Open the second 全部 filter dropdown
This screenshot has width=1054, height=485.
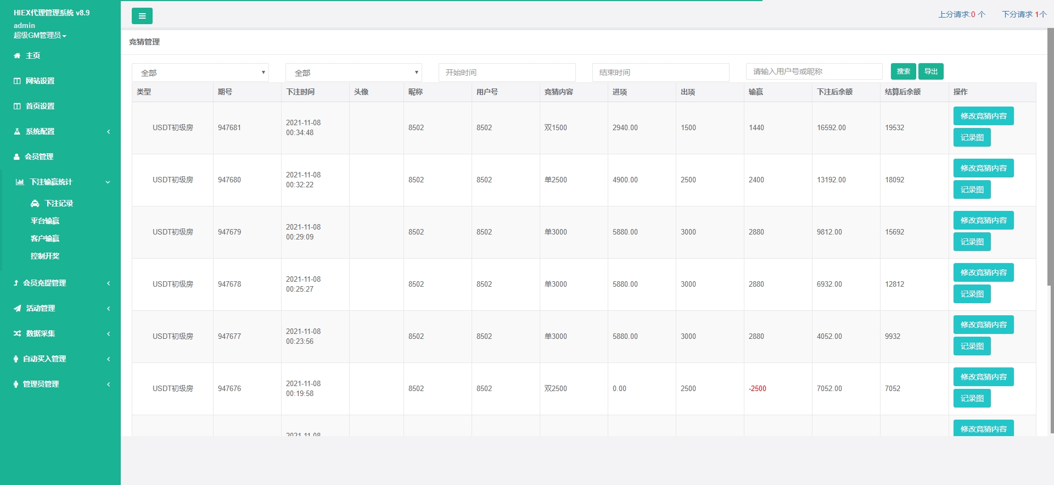[354, 73]
